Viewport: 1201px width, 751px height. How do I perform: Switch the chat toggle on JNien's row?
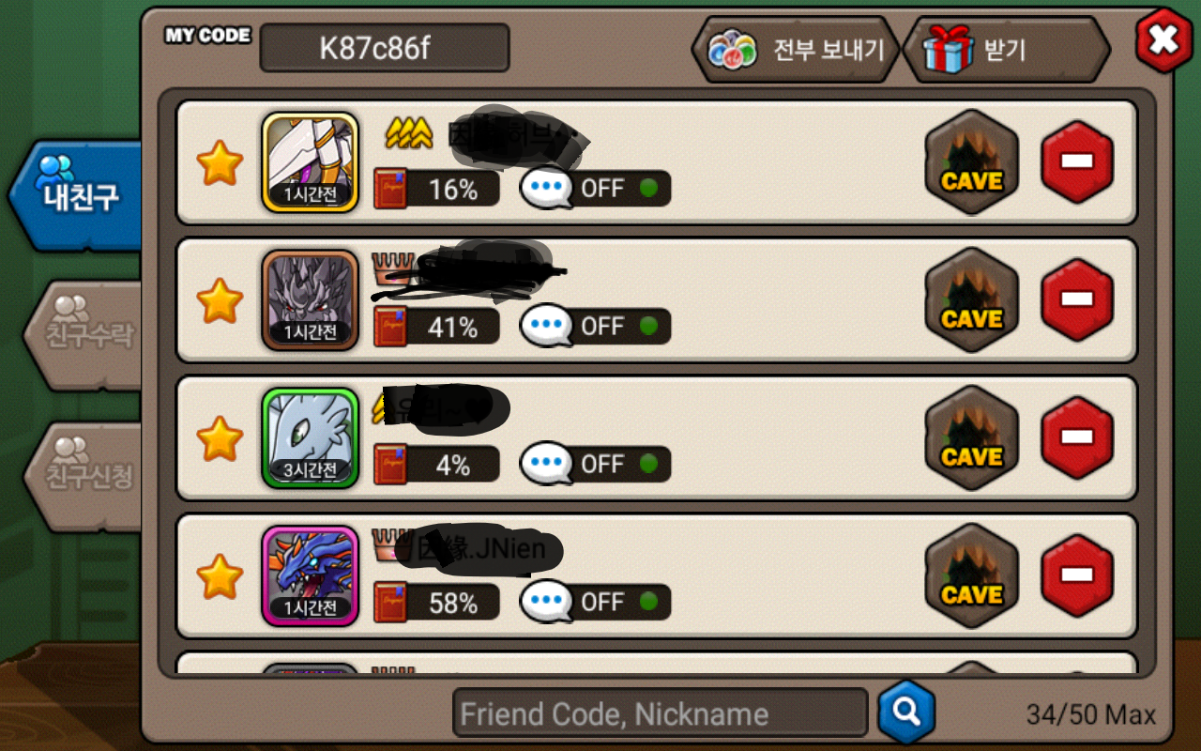[x=596, y=603]
